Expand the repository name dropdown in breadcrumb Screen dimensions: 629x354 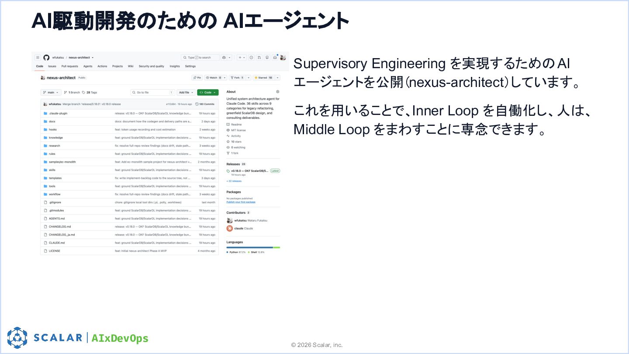tap(93, 58)
